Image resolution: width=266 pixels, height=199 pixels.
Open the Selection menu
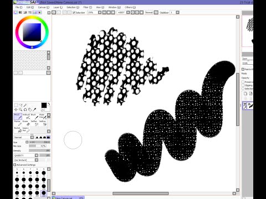(73, 7)
